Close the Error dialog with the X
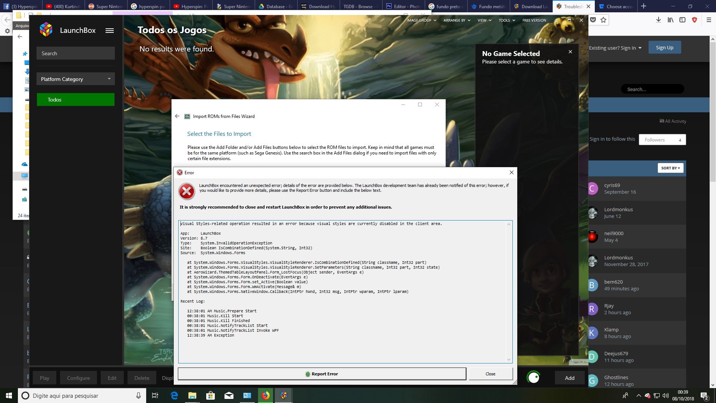Image resolution: width=716 pixels, height=403 pixels. click(x=512, y=172)
